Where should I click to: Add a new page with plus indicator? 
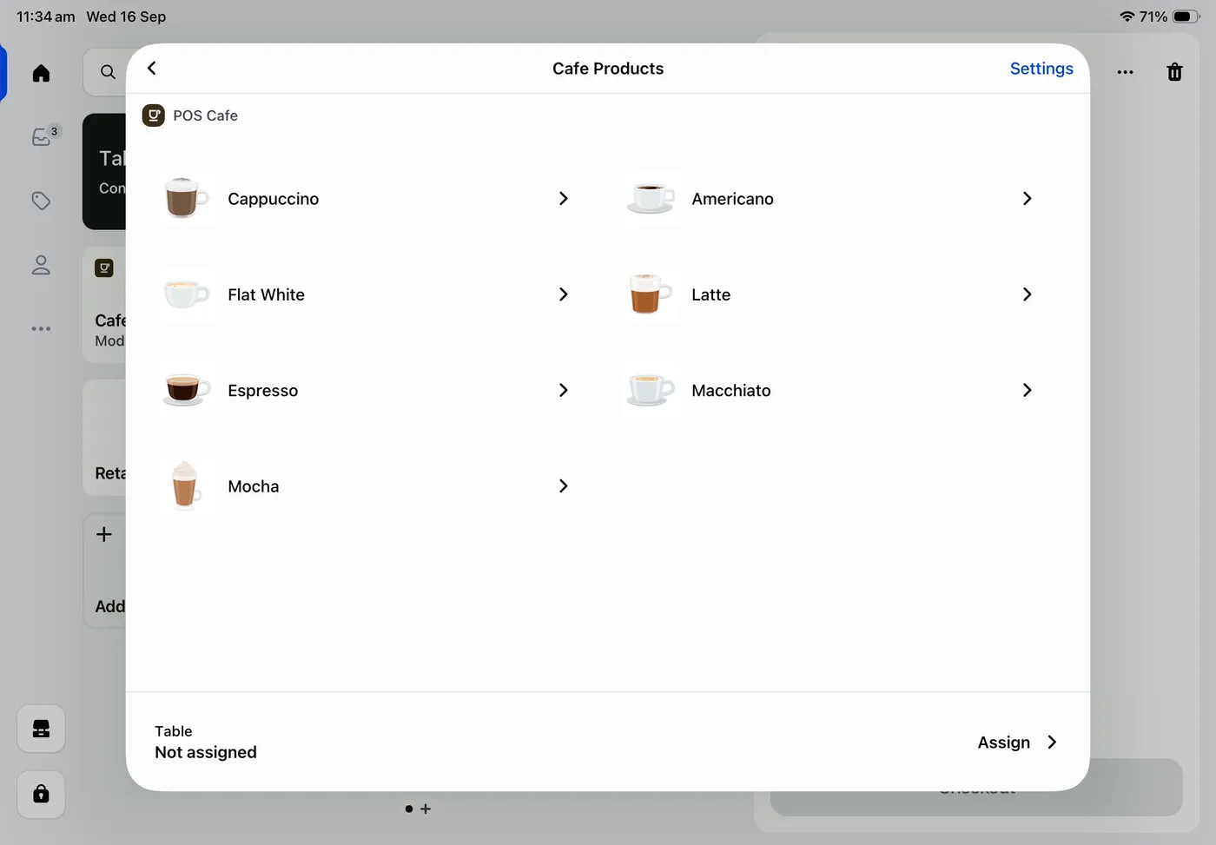(426, 809)
